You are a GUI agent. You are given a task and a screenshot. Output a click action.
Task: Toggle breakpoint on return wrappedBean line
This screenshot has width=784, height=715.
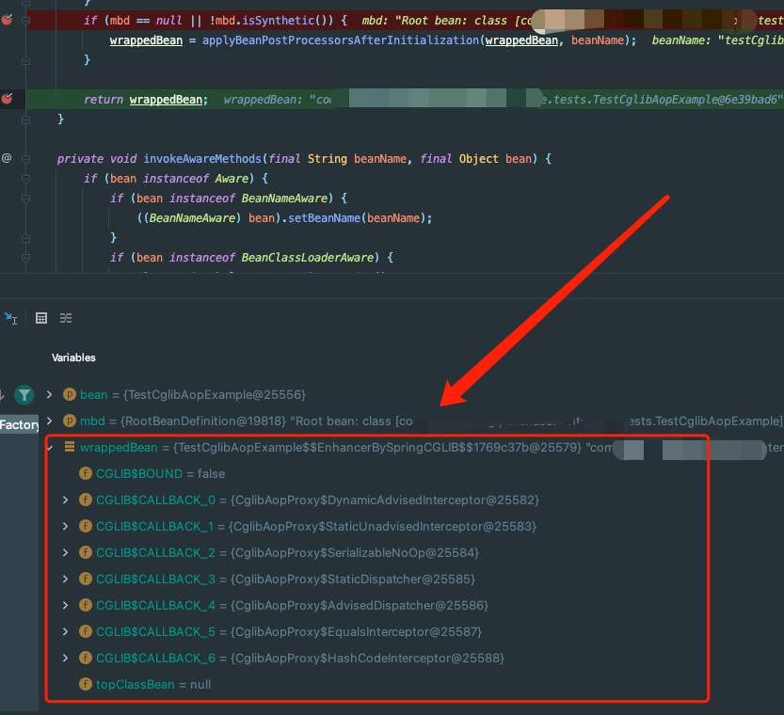pos(7,99)
